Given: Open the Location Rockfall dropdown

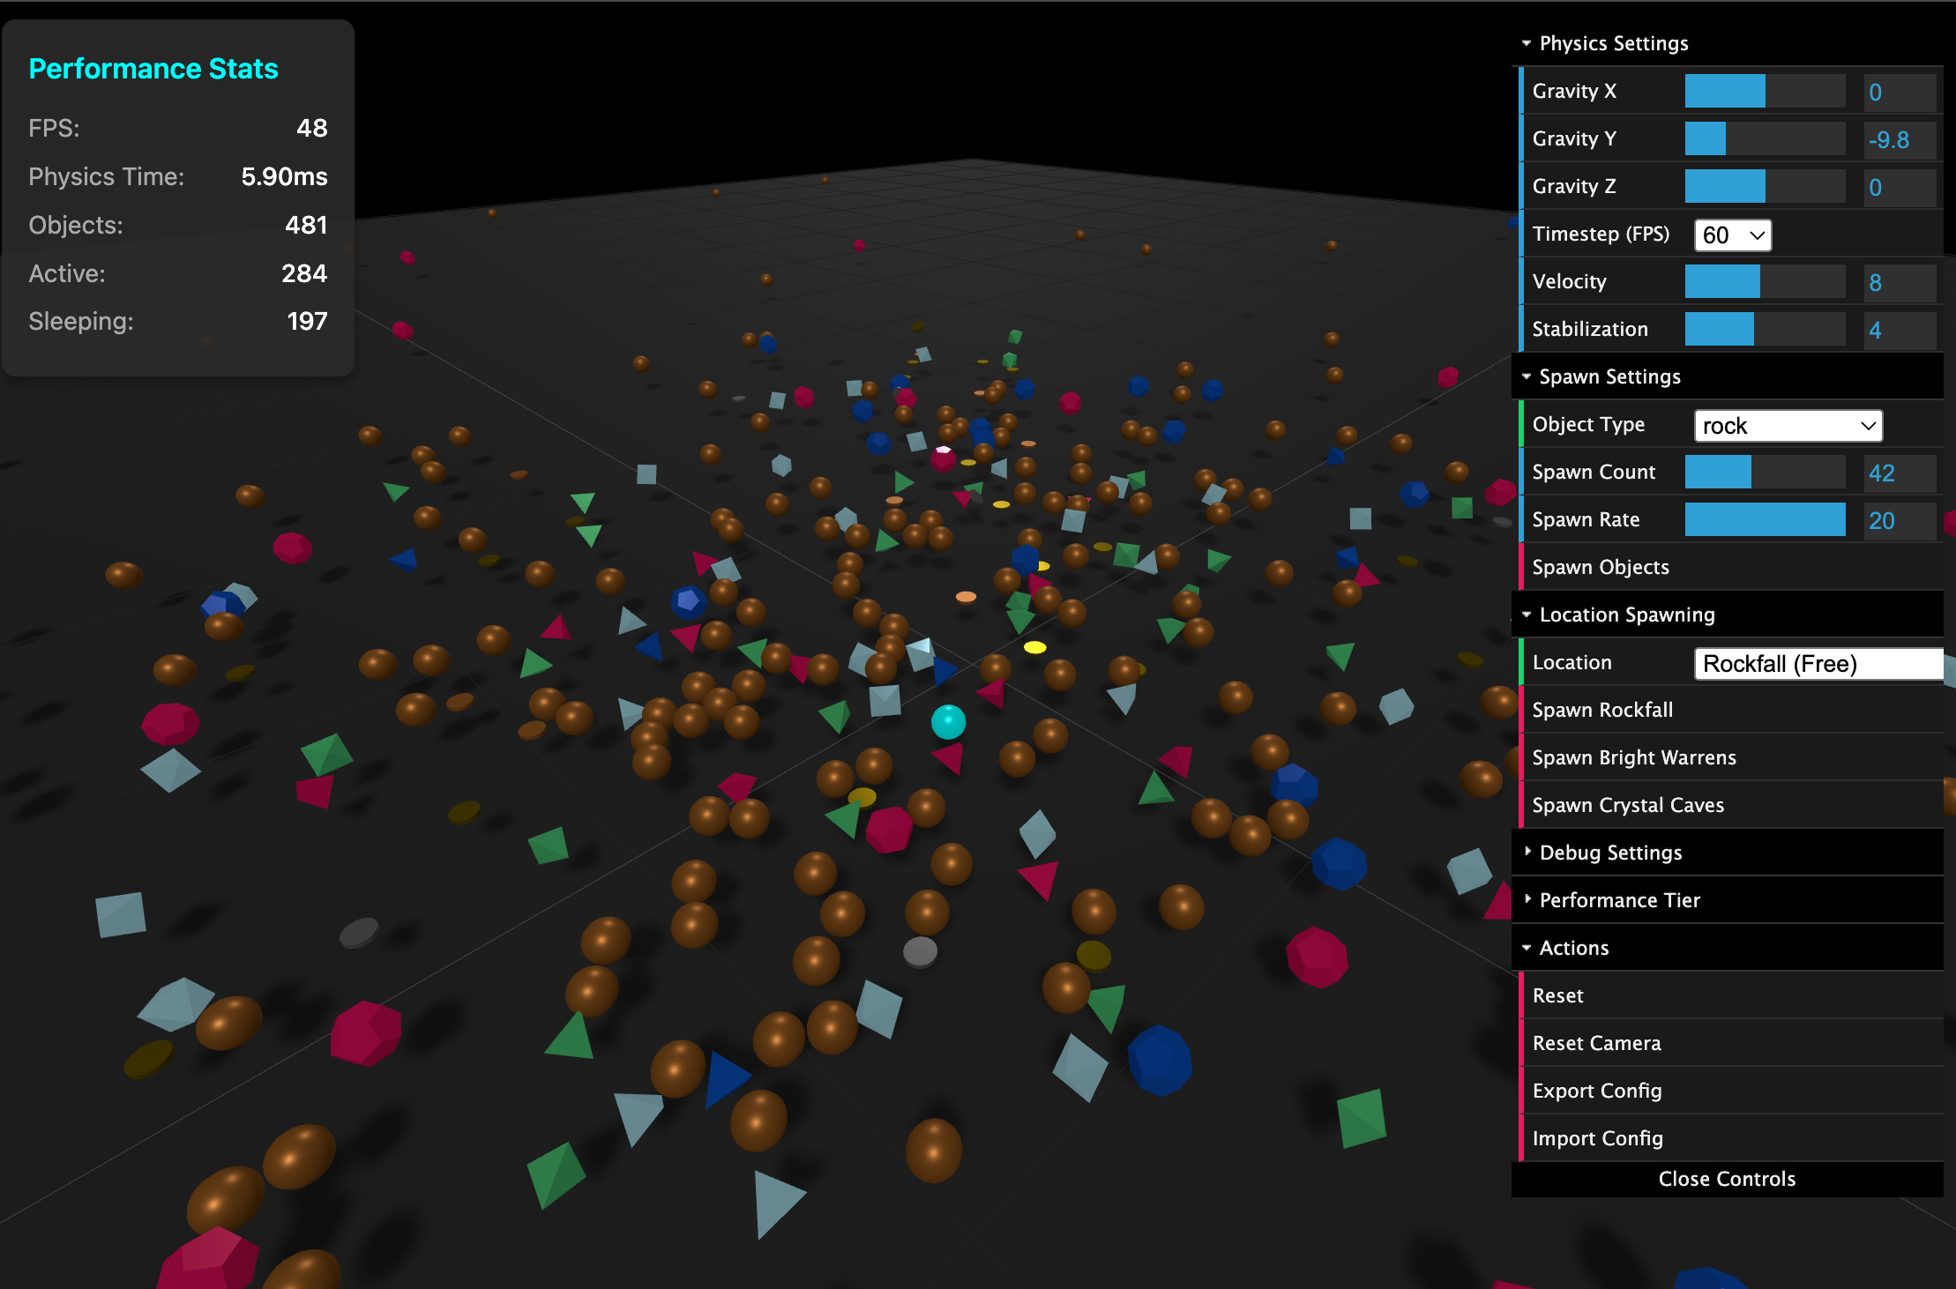Looking at the screenshot, I should [1817, 664].
